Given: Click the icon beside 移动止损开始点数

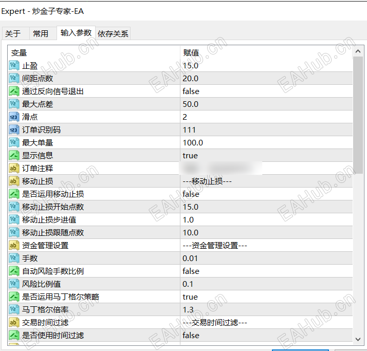Looking at the screenshot, I should click(x=14, y=207).
